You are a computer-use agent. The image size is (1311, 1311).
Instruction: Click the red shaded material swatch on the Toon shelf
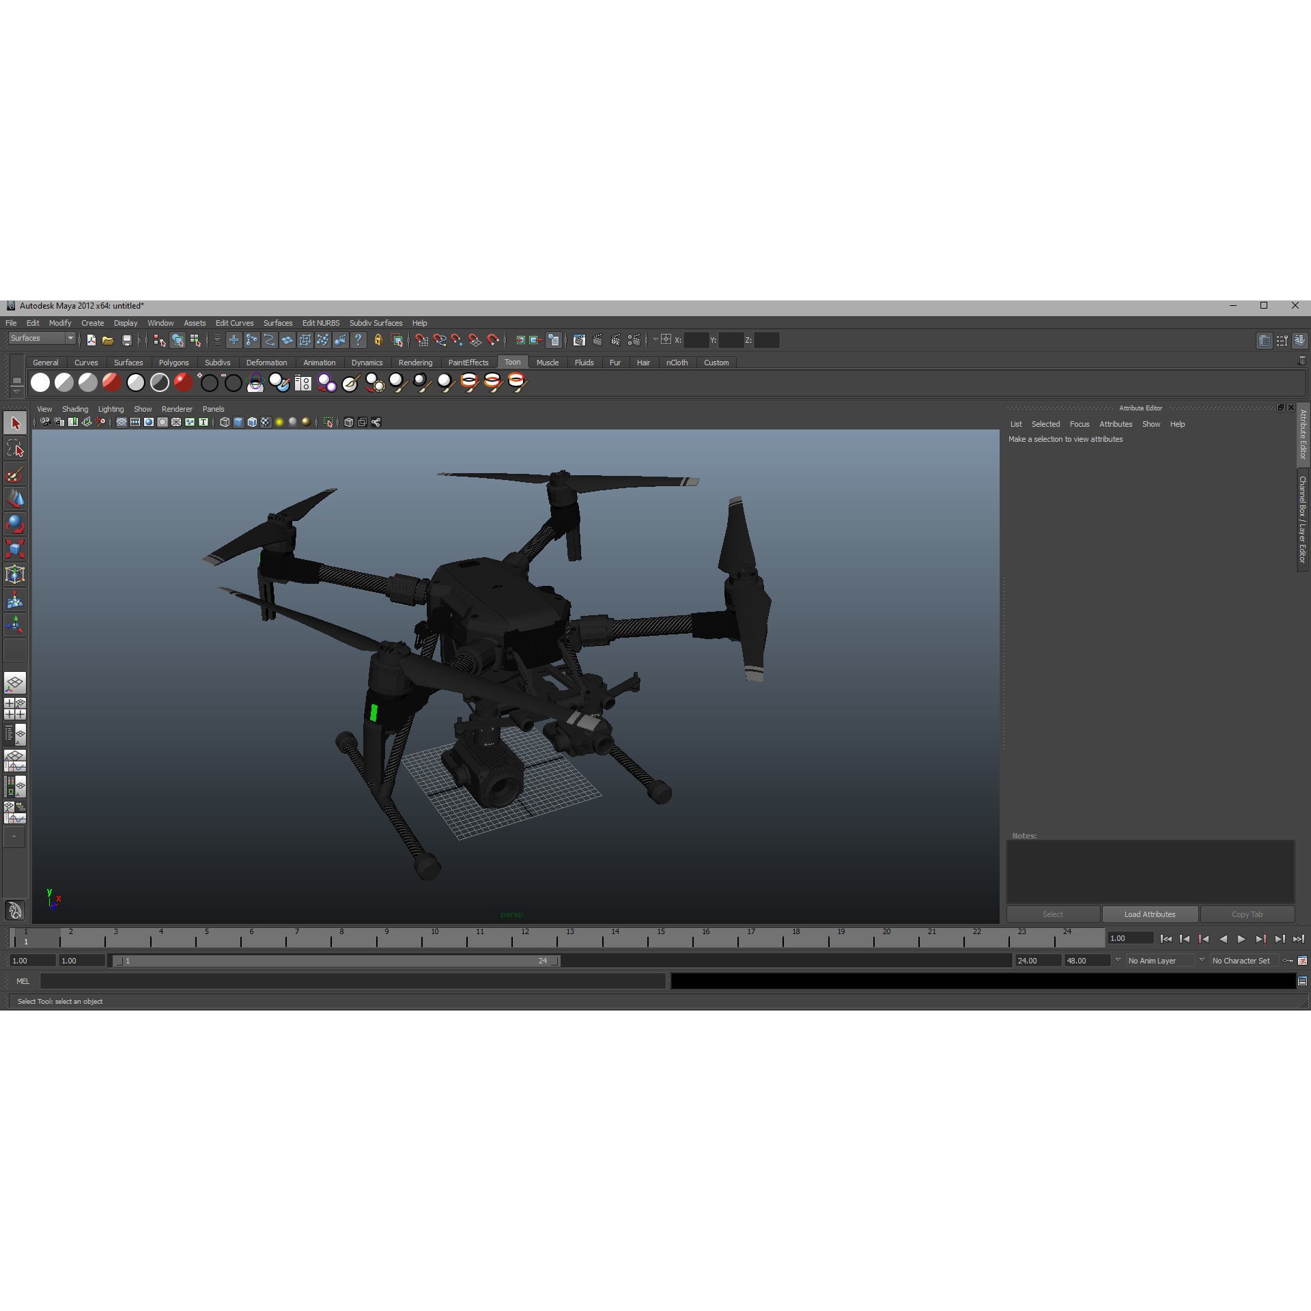(x=111, y=383)
